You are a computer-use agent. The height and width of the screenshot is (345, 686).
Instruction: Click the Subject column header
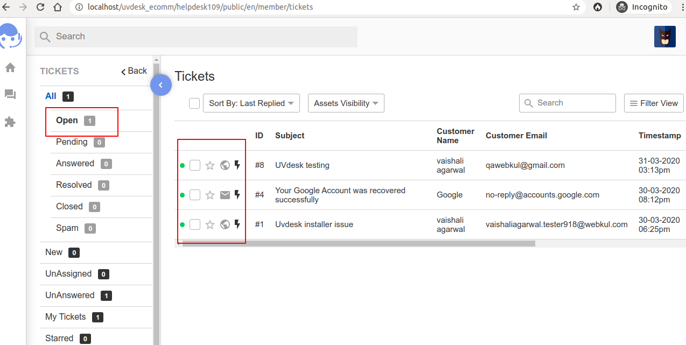[290, 136]
